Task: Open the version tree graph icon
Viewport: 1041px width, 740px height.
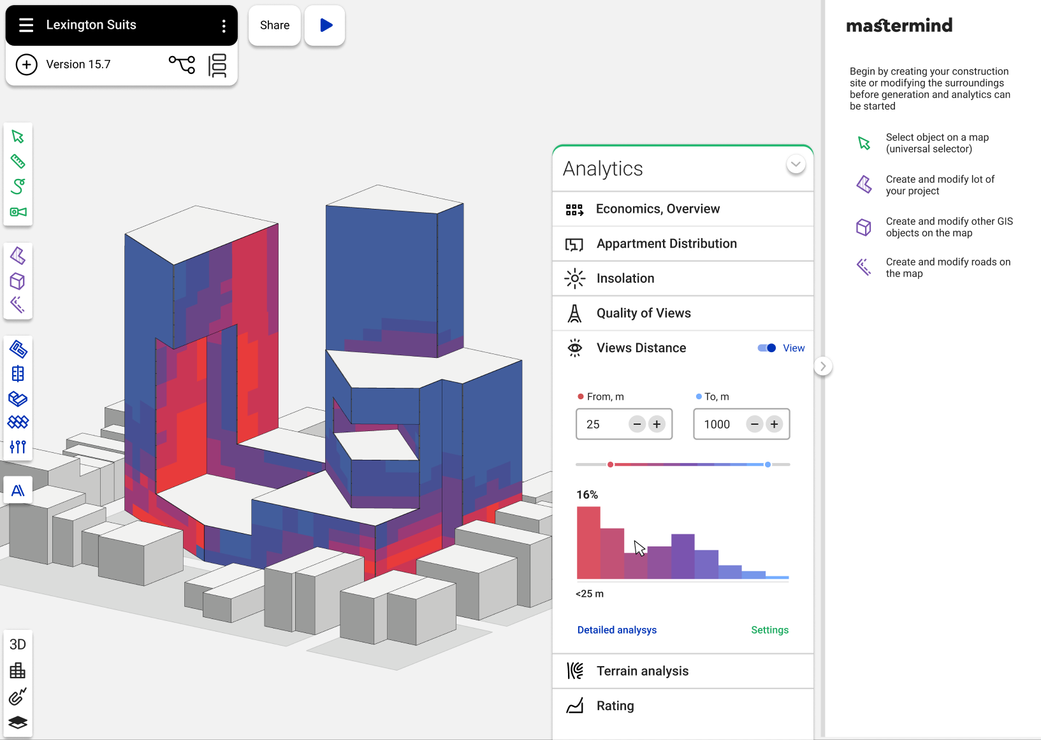Action: pos(182,64)
